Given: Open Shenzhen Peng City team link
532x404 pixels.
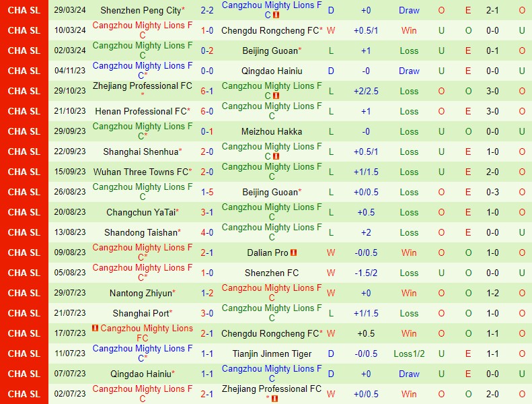Looking at the screenshot, I should click(141, 10).
